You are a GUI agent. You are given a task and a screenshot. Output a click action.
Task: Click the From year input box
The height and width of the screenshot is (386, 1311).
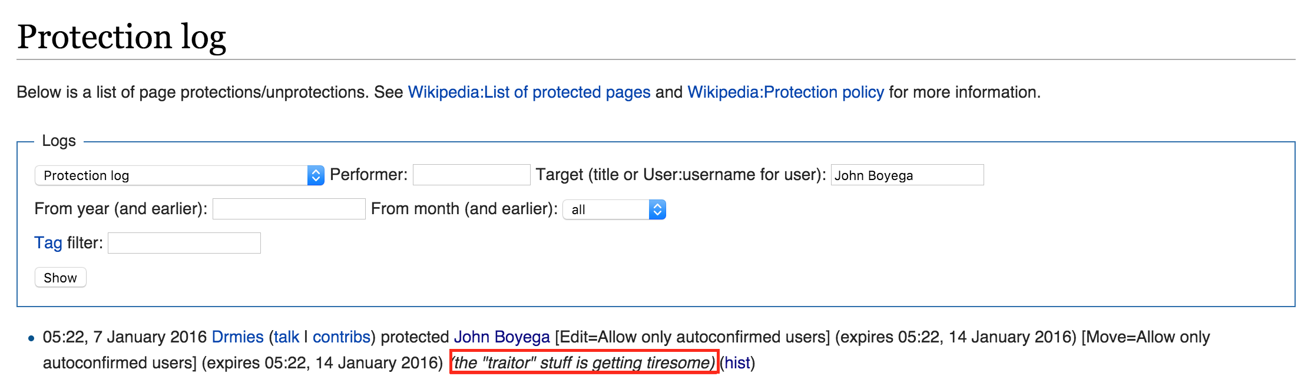pyautogui.click(x=289, y=209)
